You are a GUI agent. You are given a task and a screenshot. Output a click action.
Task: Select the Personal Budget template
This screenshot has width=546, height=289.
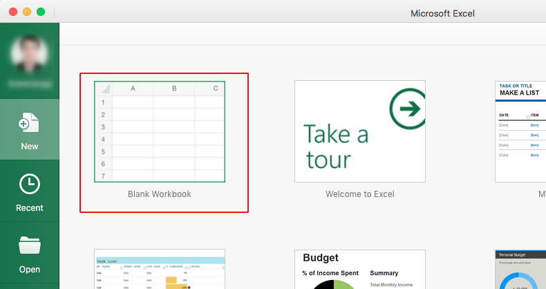[x=520, y=270]
